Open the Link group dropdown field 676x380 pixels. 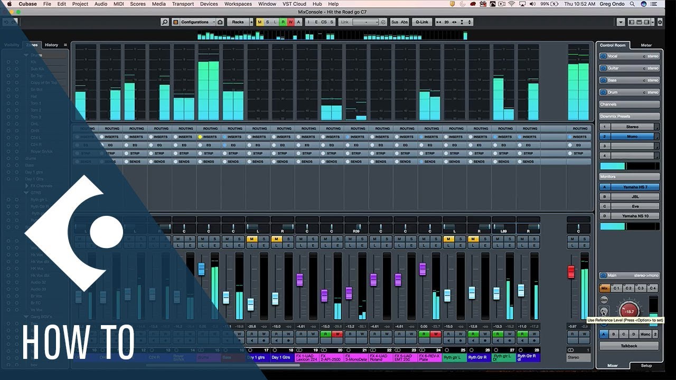(x=365, y=22)
